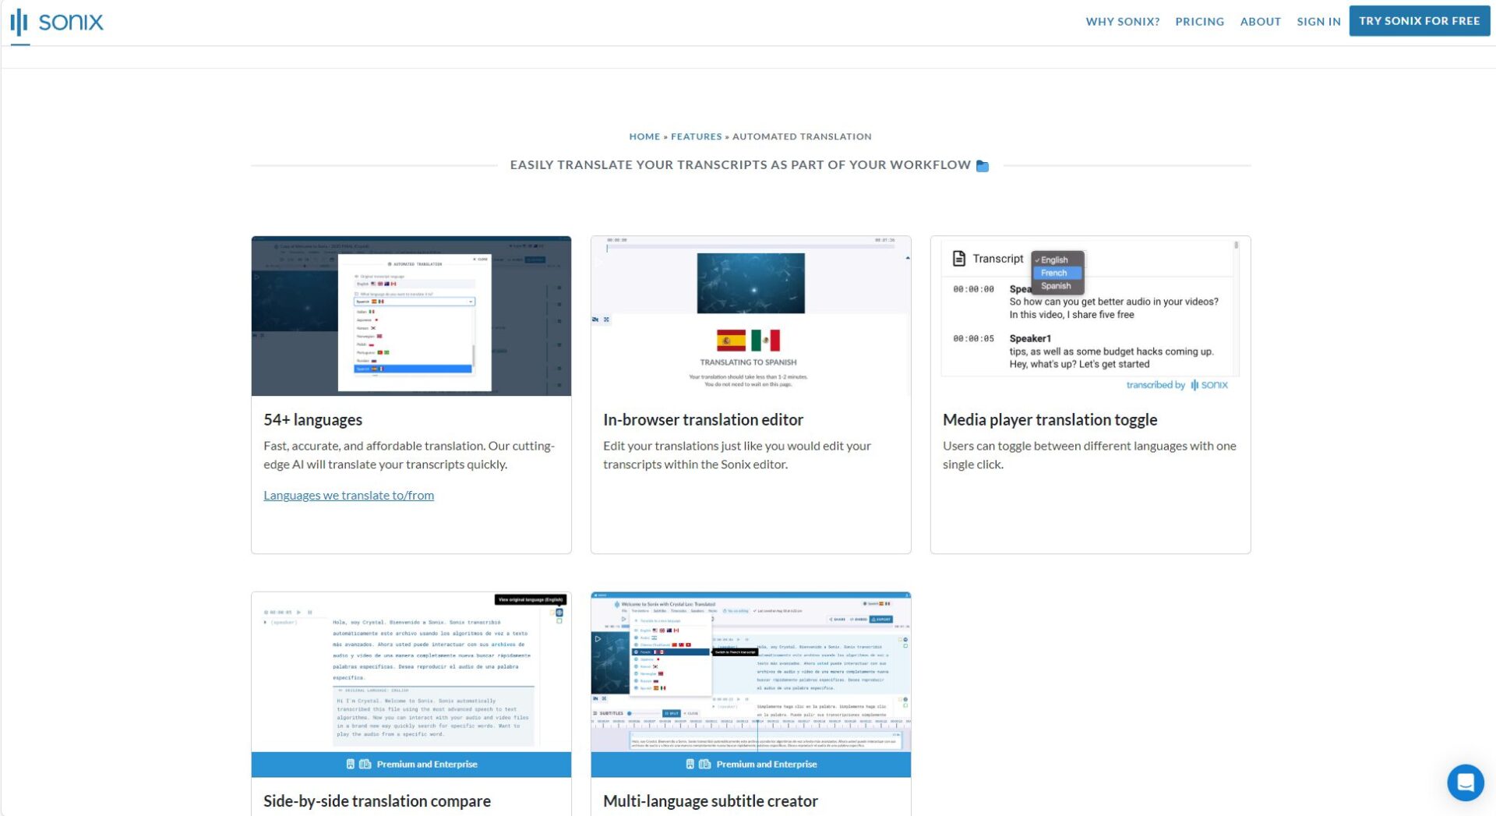The height and width of the screenshot is (816, 1496).
Task: Pick the checked English language option
Action: [x=1053, y=260]
